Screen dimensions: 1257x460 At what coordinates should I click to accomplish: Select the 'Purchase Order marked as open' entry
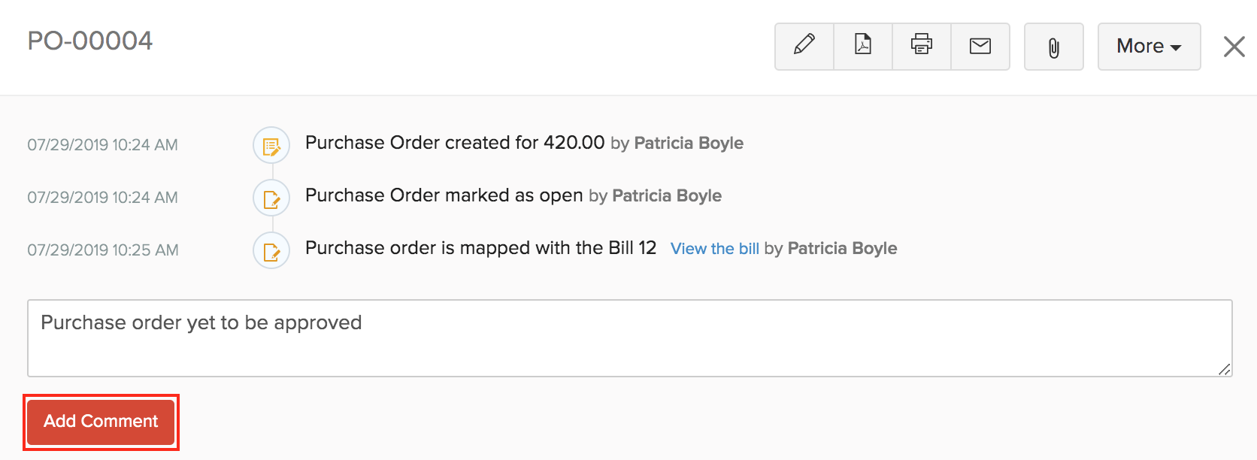click(x=444, y=195)
